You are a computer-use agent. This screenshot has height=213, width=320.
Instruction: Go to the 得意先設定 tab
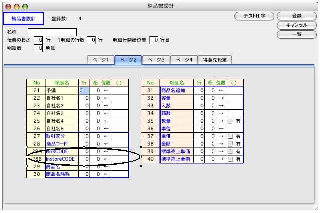coord(214,60)
